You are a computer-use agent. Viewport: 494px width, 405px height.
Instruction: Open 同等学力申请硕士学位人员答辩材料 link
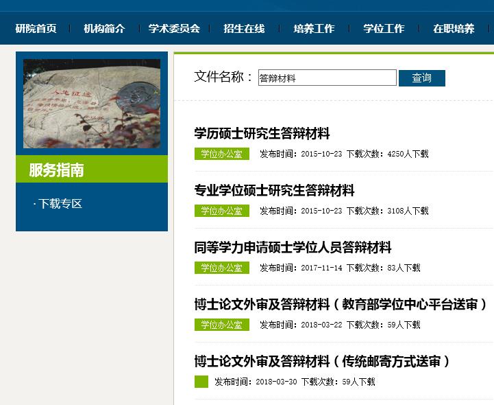(x=293, y=247)
